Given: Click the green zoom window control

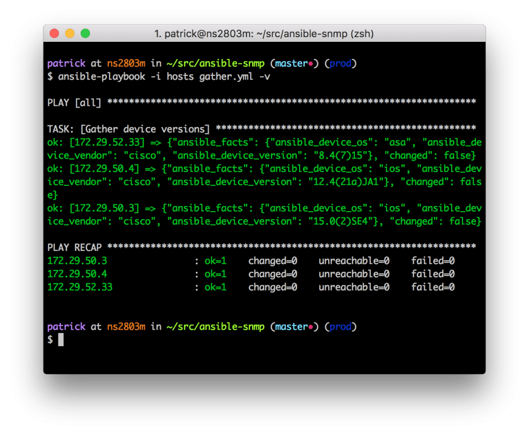Looking at the screenshot, I should 84,33.
